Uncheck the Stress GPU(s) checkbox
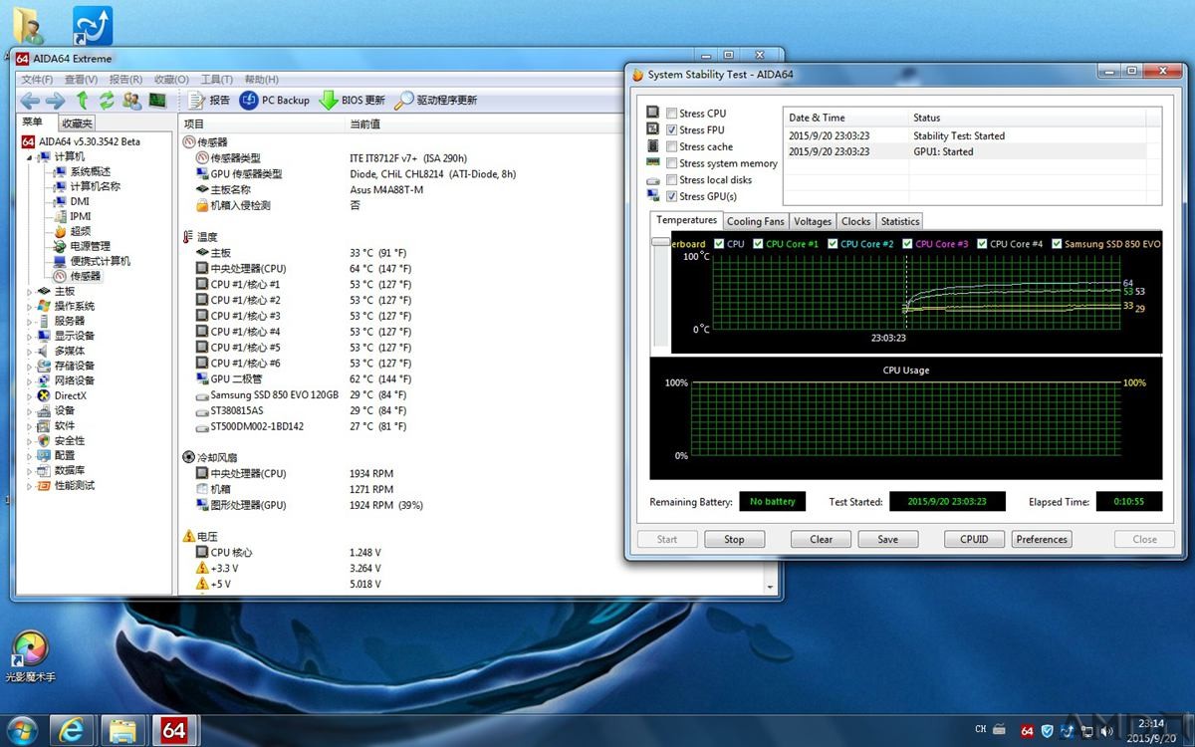The width and height of the screenshot is (1195, 747). point(672,196)
